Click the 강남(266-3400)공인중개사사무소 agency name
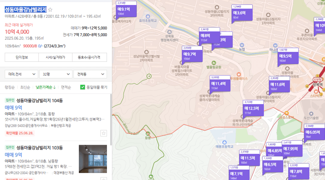This screenshot has width=325, height=180. pos(26,126)
